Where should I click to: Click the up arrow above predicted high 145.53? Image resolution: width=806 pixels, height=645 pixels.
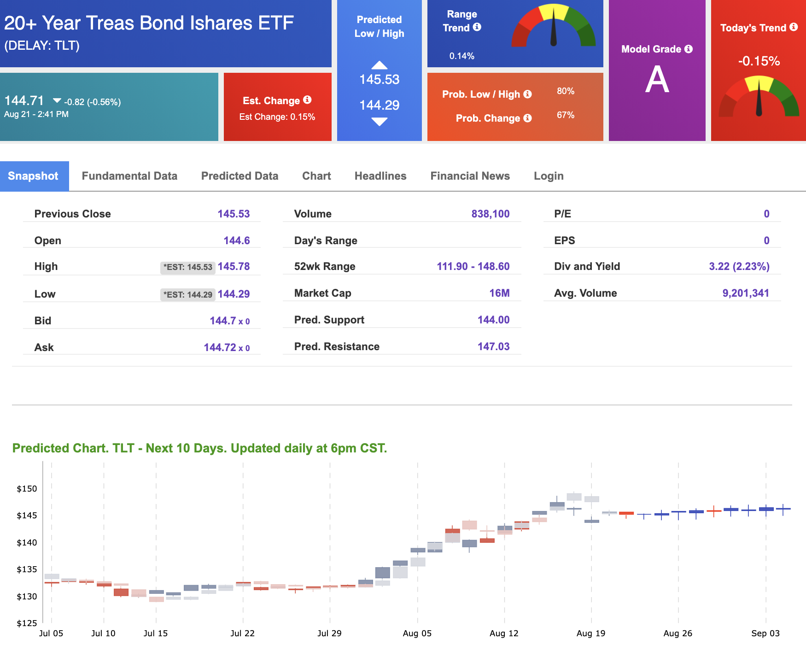(380, 65)
